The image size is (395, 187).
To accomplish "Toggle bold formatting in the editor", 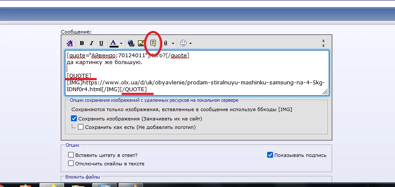I will (x=82, y=43).
